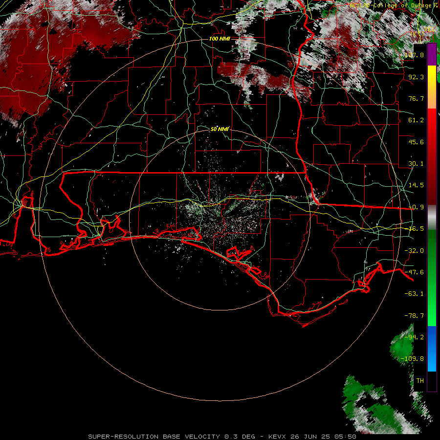Click "SUPER-RESOLUTION BASE VELOCITY" caption text
This screenshot has height=440, width=440.
point(154,437)
